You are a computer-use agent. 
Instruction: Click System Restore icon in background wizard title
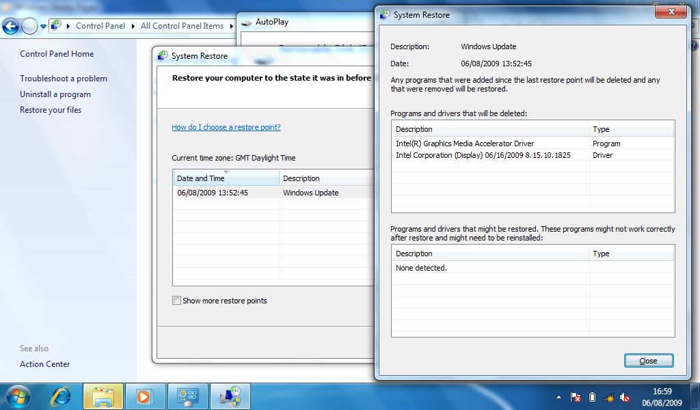click(163, 56)
